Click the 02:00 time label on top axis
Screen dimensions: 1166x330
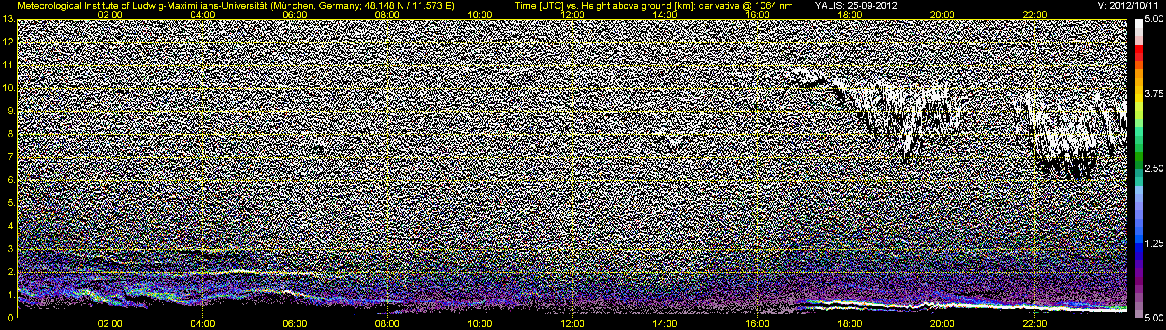[x=110, y=14]
